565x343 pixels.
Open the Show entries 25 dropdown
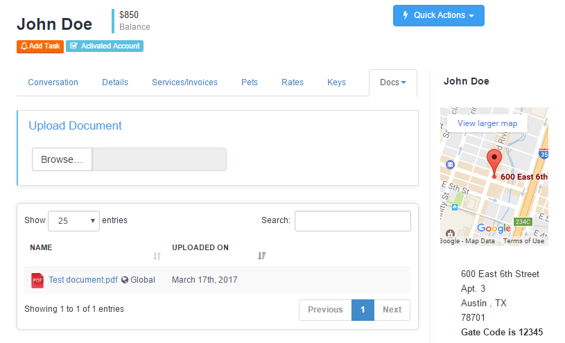(74, 221)
